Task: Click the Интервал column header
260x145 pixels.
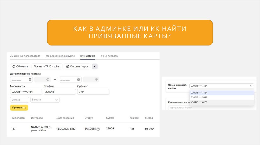Action: coord(37,118)
